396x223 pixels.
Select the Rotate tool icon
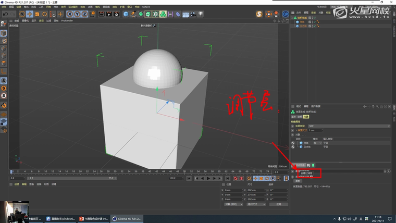(x=44, y=14)
